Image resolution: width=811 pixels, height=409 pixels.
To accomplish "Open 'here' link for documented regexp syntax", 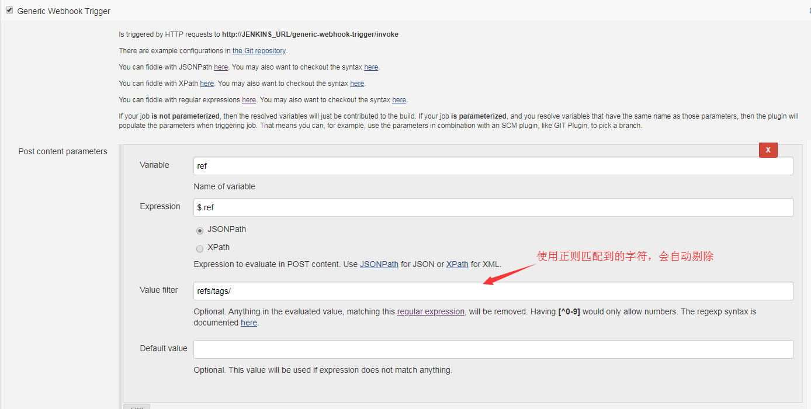I will tap(249, 323).
